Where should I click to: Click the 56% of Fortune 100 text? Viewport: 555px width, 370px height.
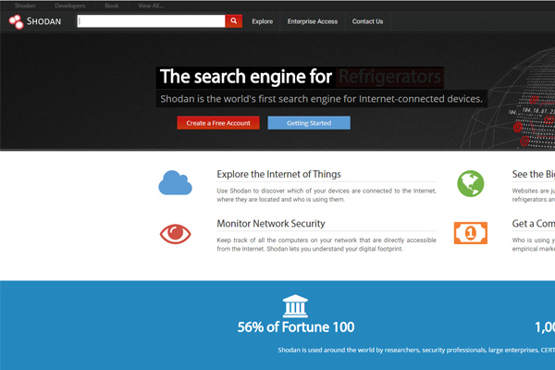coord(296,327)
